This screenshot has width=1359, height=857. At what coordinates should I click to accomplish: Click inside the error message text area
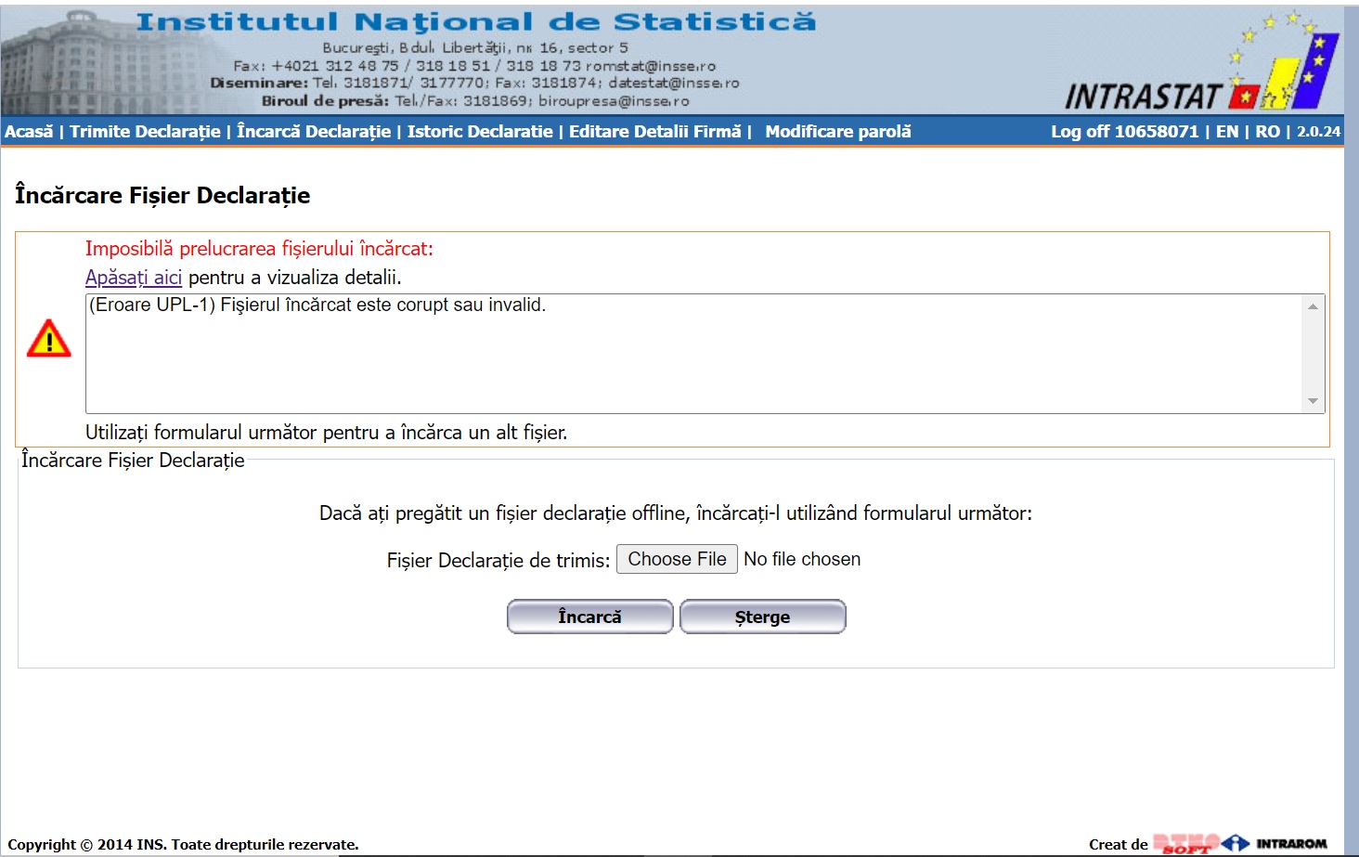(694, 354)
